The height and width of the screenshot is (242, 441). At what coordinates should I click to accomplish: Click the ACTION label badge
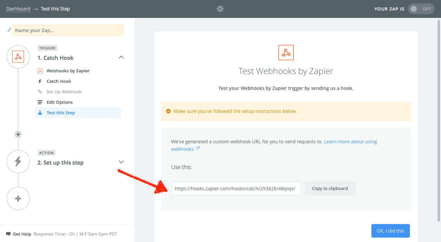(46, 153)
